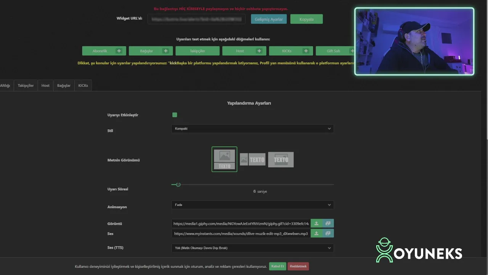Image resolution: width=488 pixels, height=275 pixels.
Task: Click the Gelişmiş Ayarlar button
Action: click(x=269, y=19)
